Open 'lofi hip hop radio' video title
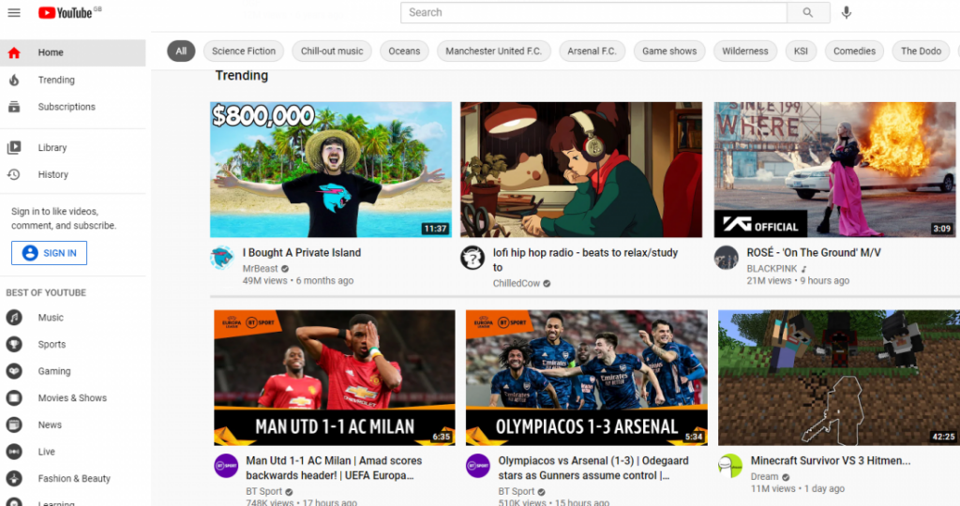960x506 pixels. click(x=585, y=260)
